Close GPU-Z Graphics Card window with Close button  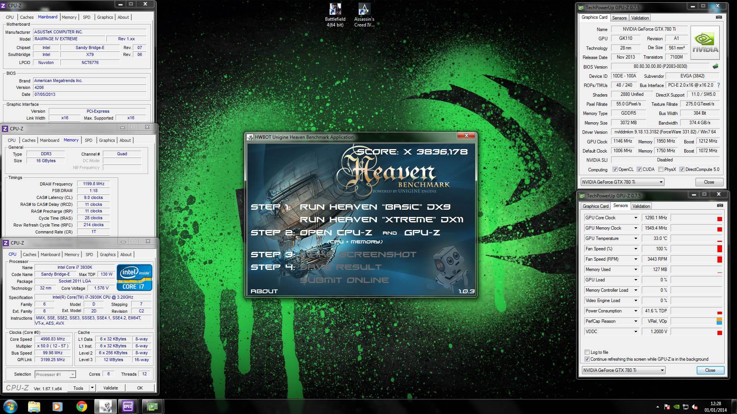(709, 182)
